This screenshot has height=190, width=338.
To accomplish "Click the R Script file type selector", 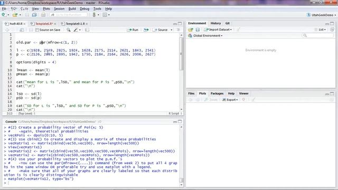I will point(175,113).
